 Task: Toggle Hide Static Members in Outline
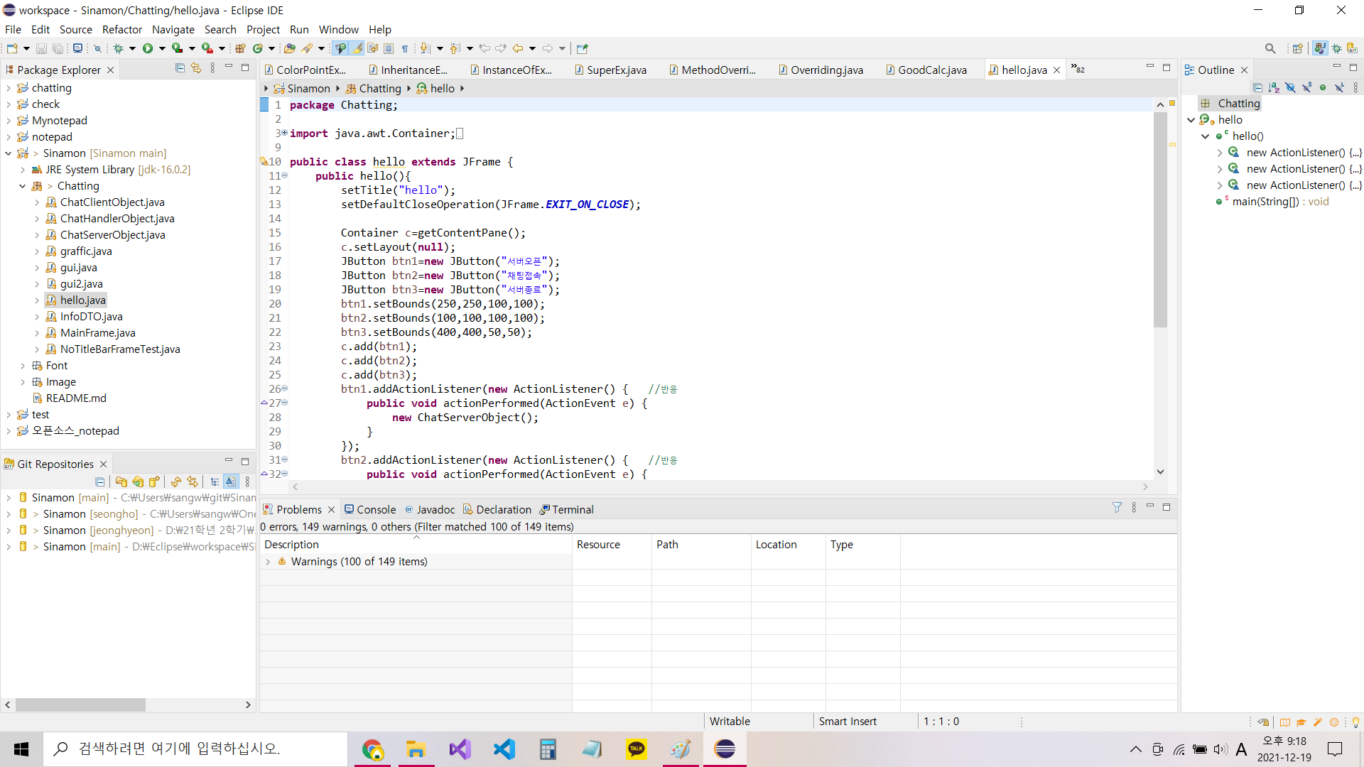[1306, 87]
